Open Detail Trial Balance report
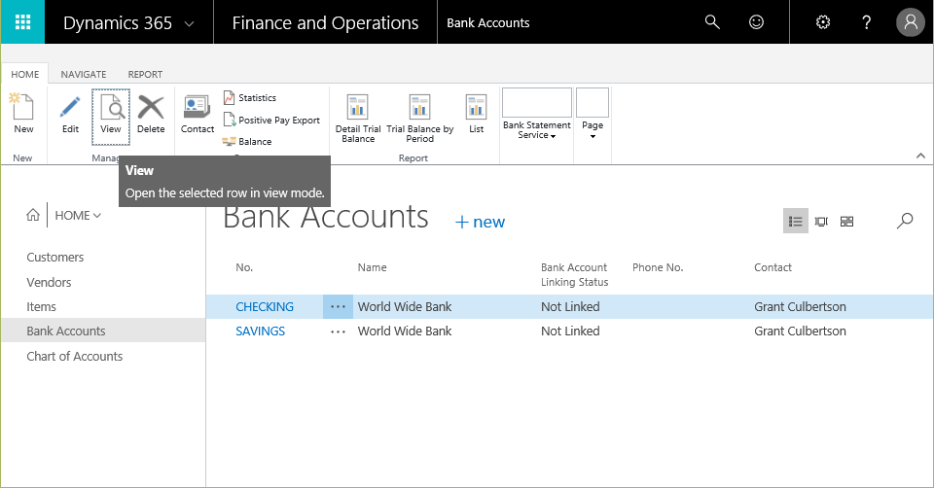 click(x=358, y=119)
